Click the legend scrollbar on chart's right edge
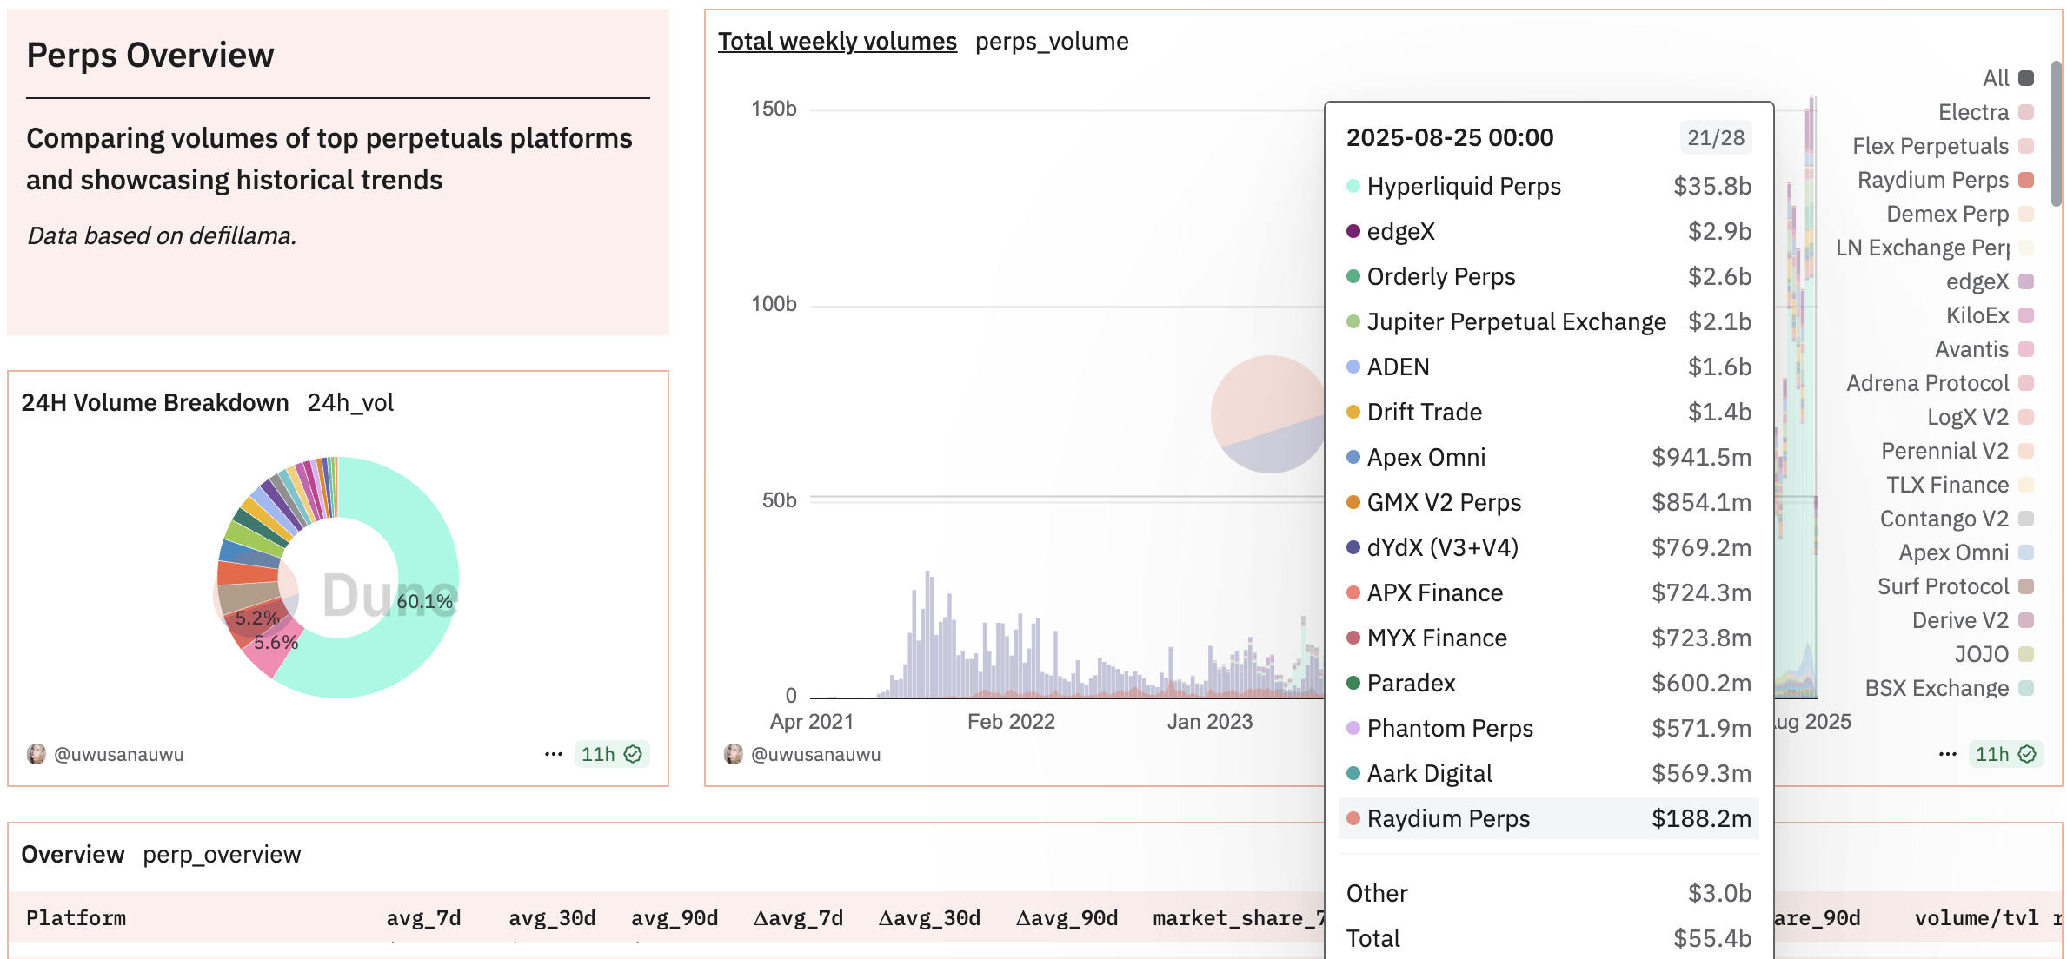The image size is (2067, 959). coord(2056,135)
